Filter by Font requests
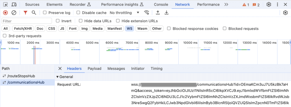This screenshot has width=291, height=107. 73,29
